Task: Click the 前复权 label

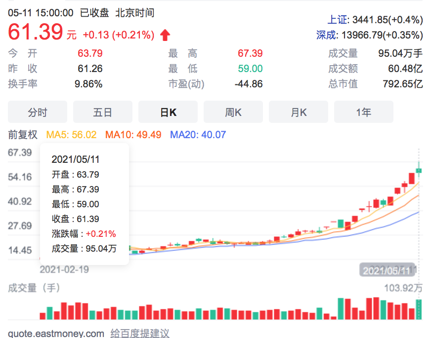Action: 22,135
